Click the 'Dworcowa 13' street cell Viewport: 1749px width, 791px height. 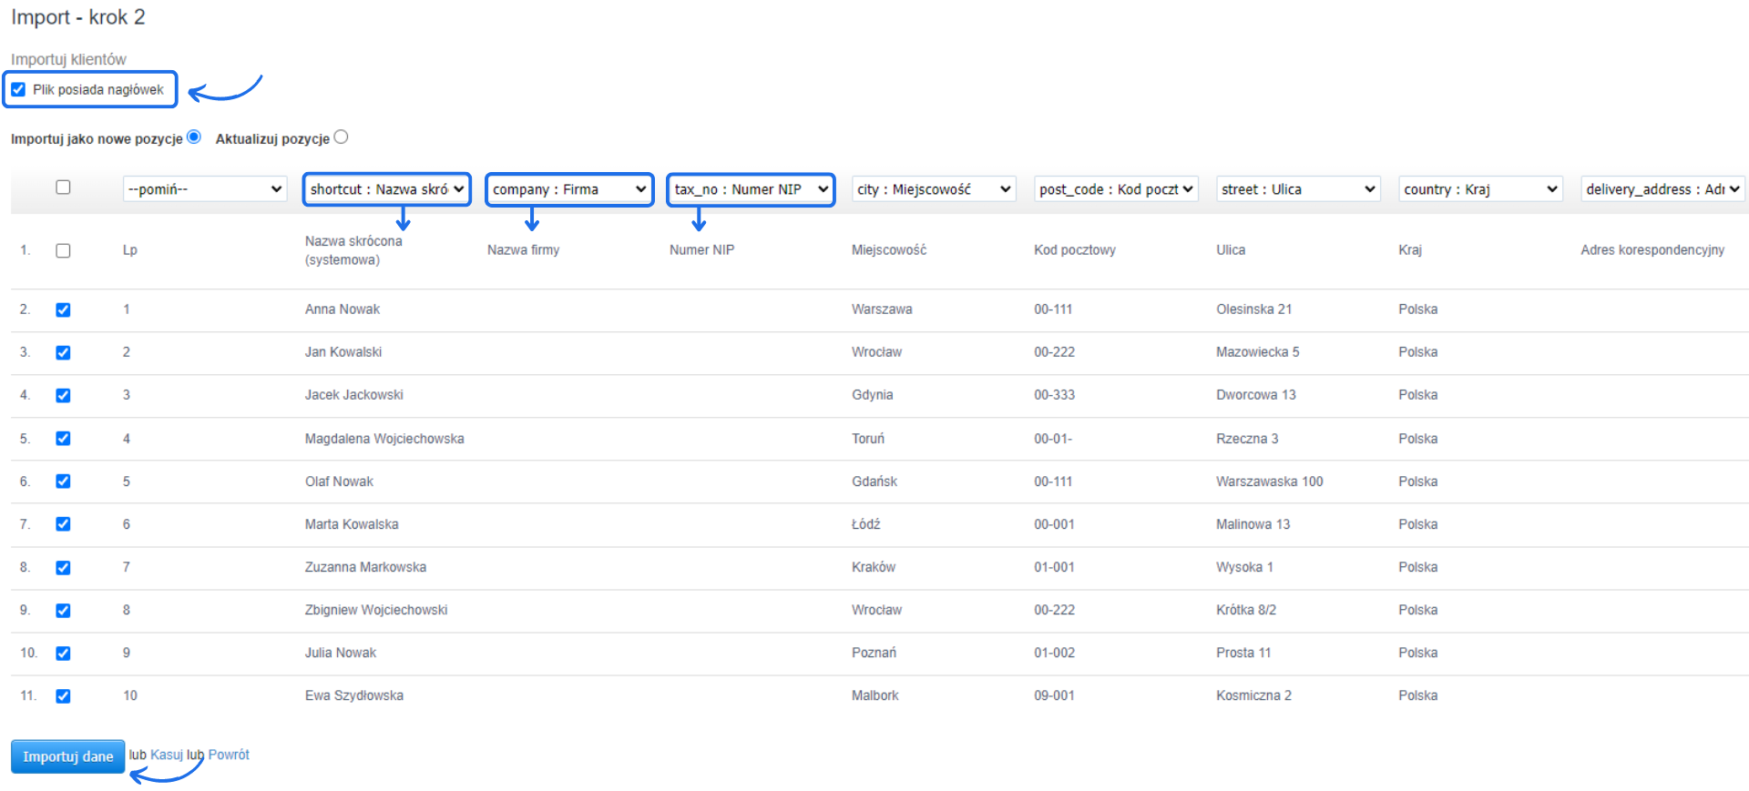click(1256, 395)
